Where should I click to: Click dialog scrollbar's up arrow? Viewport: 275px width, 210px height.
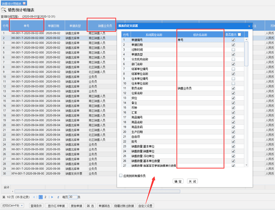pyautogui.click(x=246, y=40)
